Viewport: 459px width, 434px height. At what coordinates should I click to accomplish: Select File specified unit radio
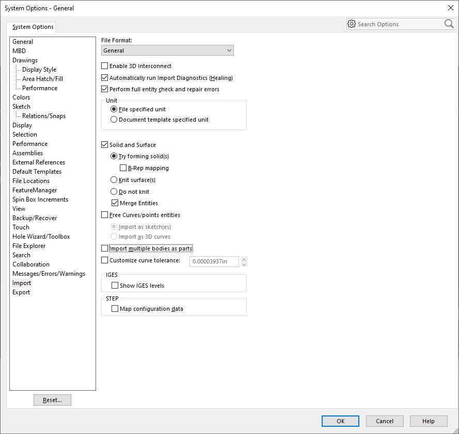(114, 109)
